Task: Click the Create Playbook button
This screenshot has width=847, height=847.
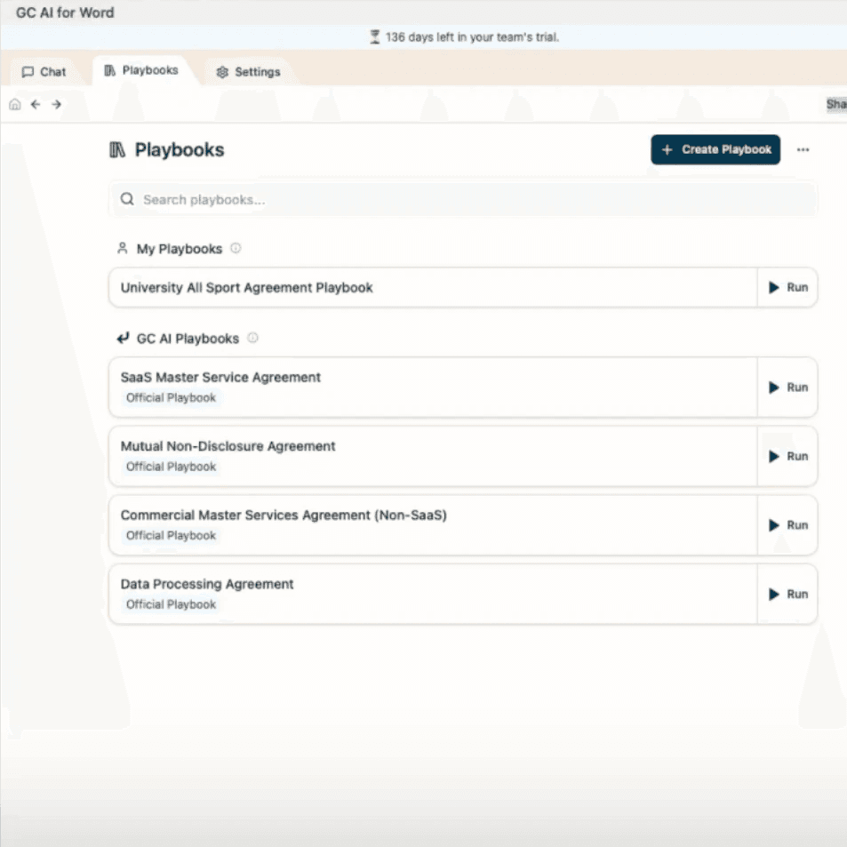Action: (x=715, y=149)
